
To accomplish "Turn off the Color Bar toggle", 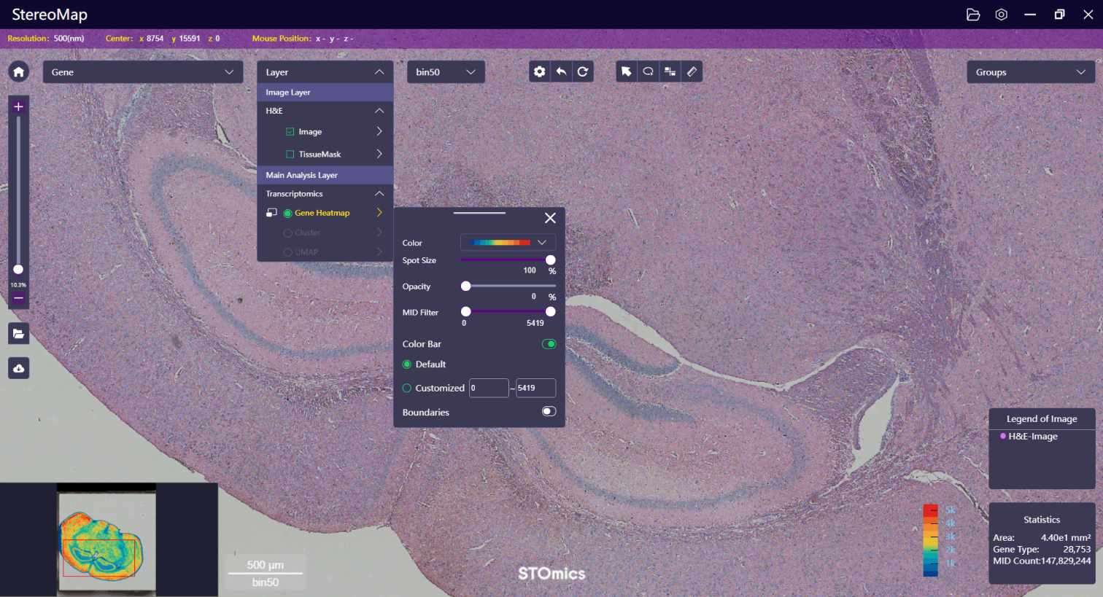I will point(549,344).
